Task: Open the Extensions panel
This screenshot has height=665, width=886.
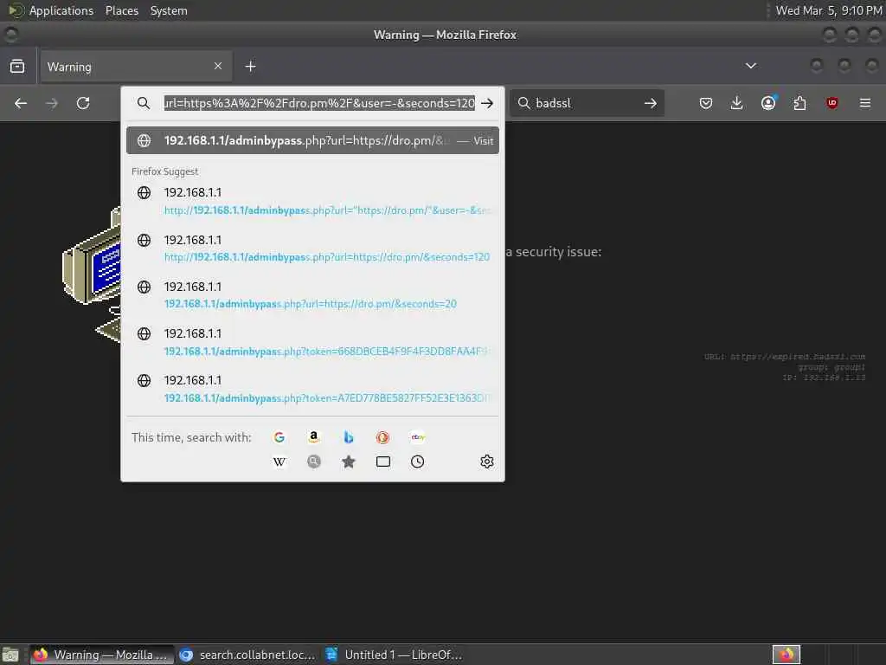Action: click(799, 104)
